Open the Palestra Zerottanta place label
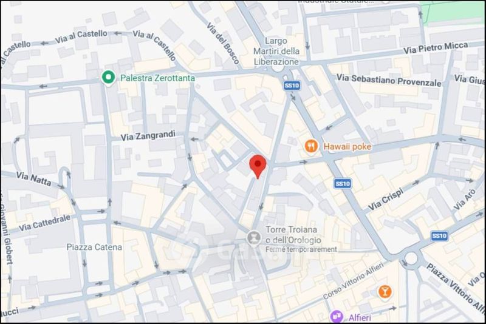 pyautogui.click(x=157, y=78)
